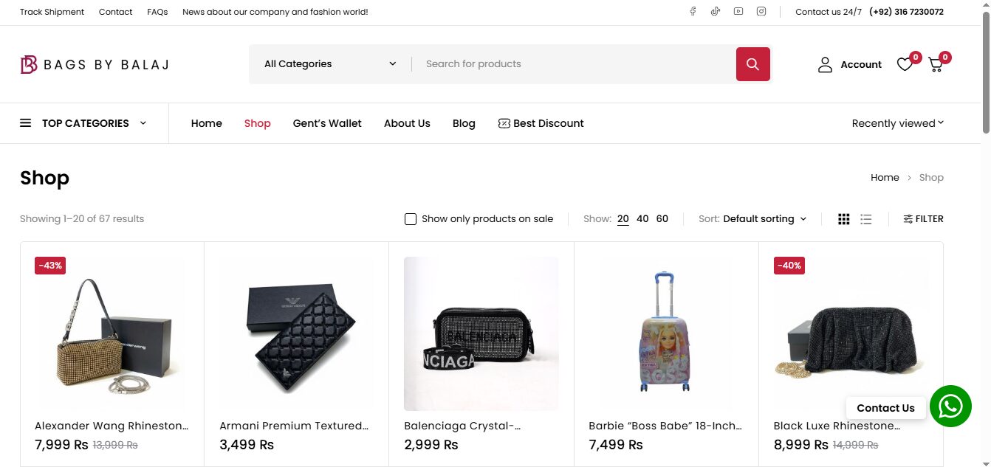Image resolution: width=991 pixels, height=467 pixels.
Task: Open the wishlist heart icon
Action: [x=905, y=65]
